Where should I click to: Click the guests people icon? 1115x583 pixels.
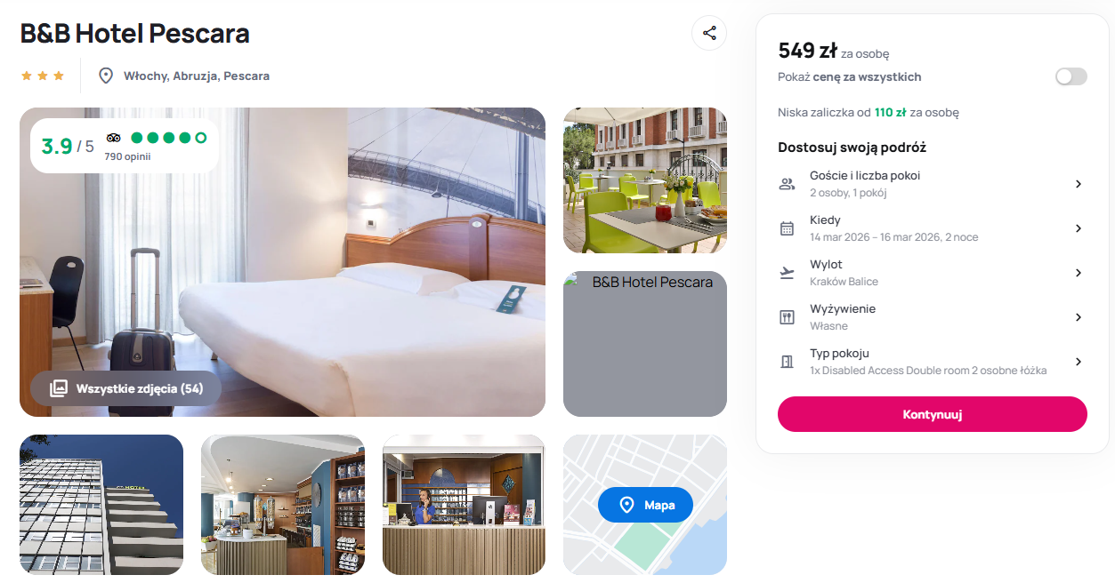[x=787, y=184]
